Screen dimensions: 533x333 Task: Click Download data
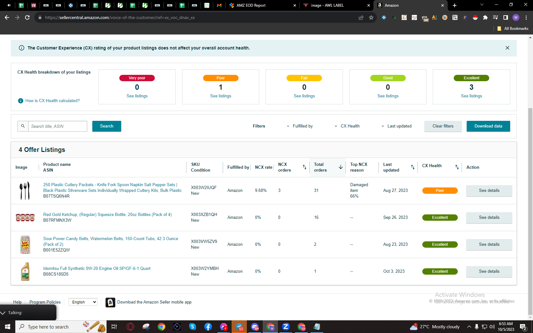tap(488, 126)
